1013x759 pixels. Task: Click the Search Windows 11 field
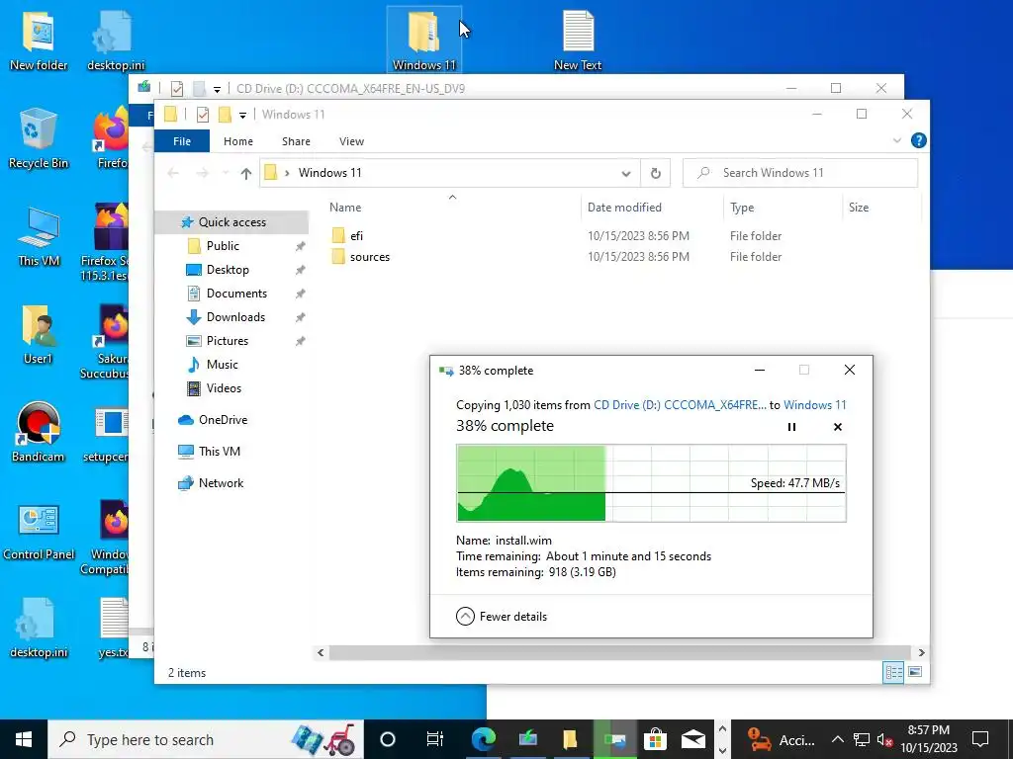[799, 173]
